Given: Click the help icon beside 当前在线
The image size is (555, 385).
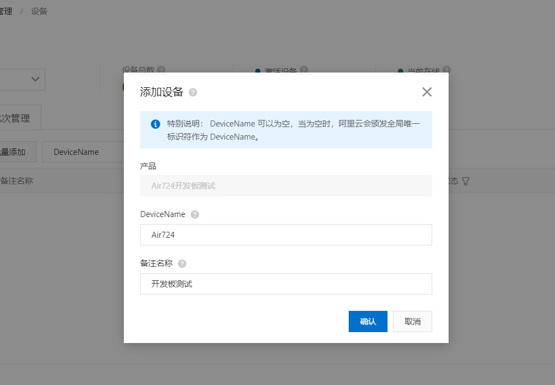Looking at the screenshot, I should click(x=446, y=70).
